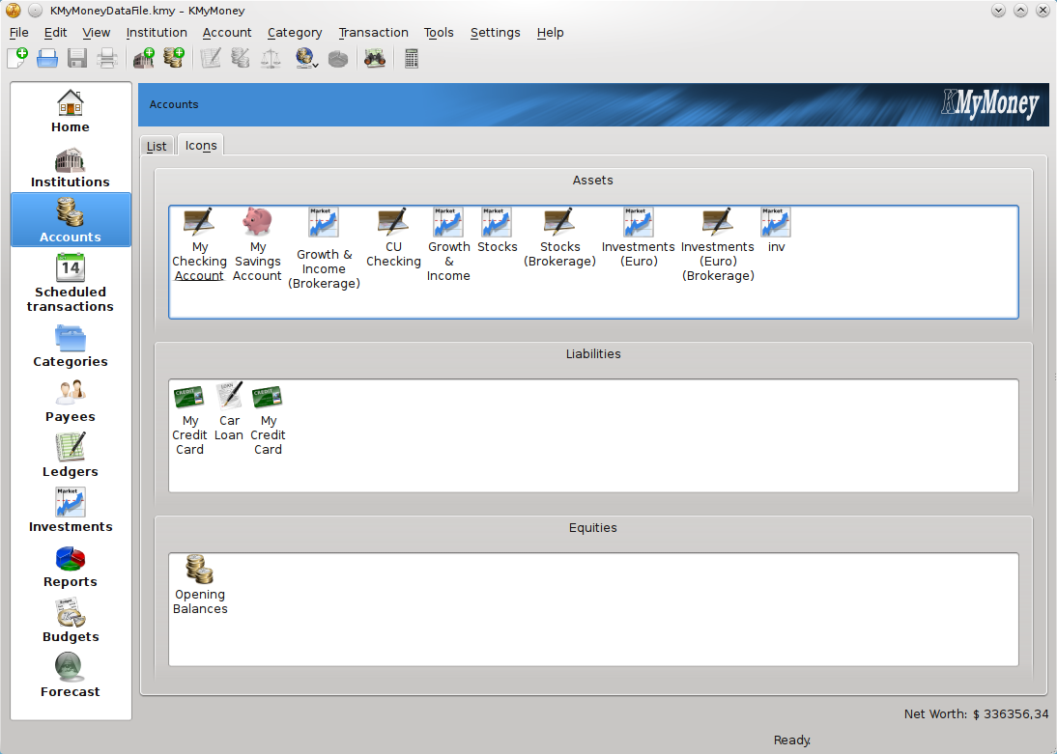Screen dimensions: 1057x754
Task: Open the File menu
Action: (x=19, y=33)
